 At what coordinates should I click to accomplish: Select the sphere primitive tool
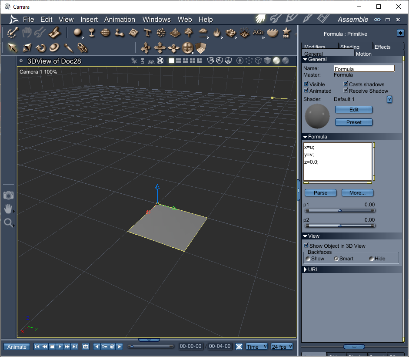pos(77,33)
